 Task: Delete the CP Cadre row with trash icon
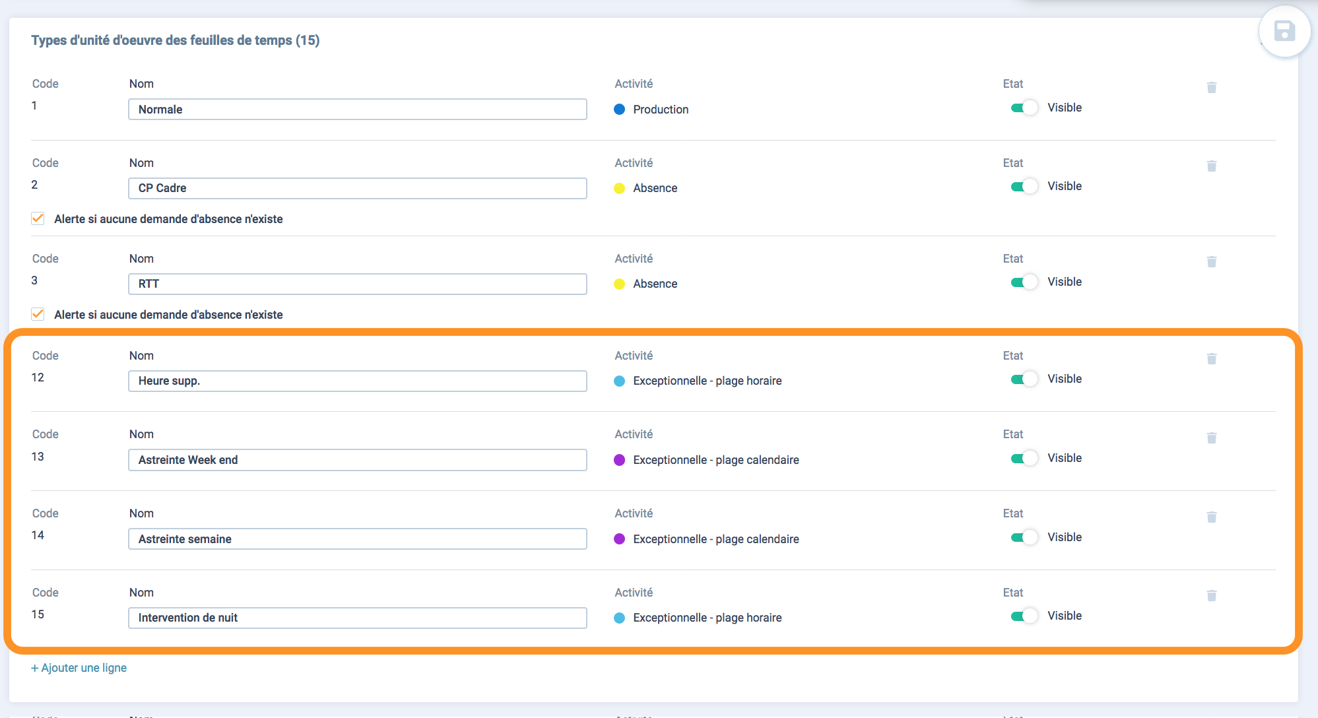coord(1212,166)
